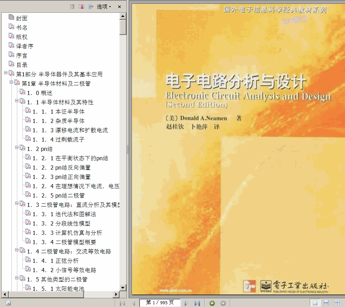The height and width of the screenshot is (307, 345).
Task: Click the expand current bookmark icon
Action: [x=91, y=7]
